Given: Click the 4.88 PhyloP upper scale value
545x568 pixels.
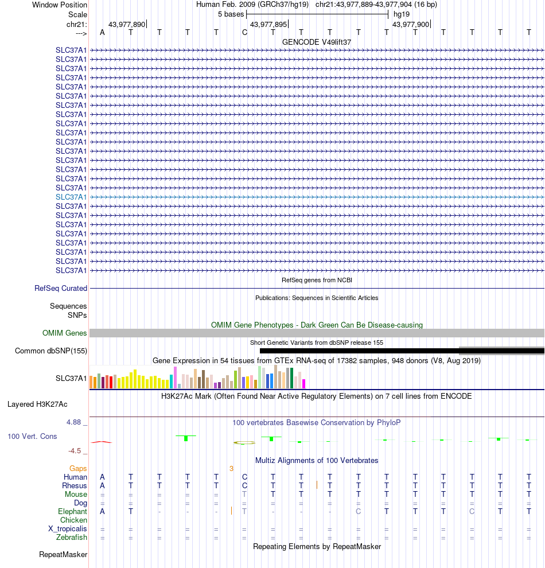Looking at the screenshot, I should click(73, 422).
